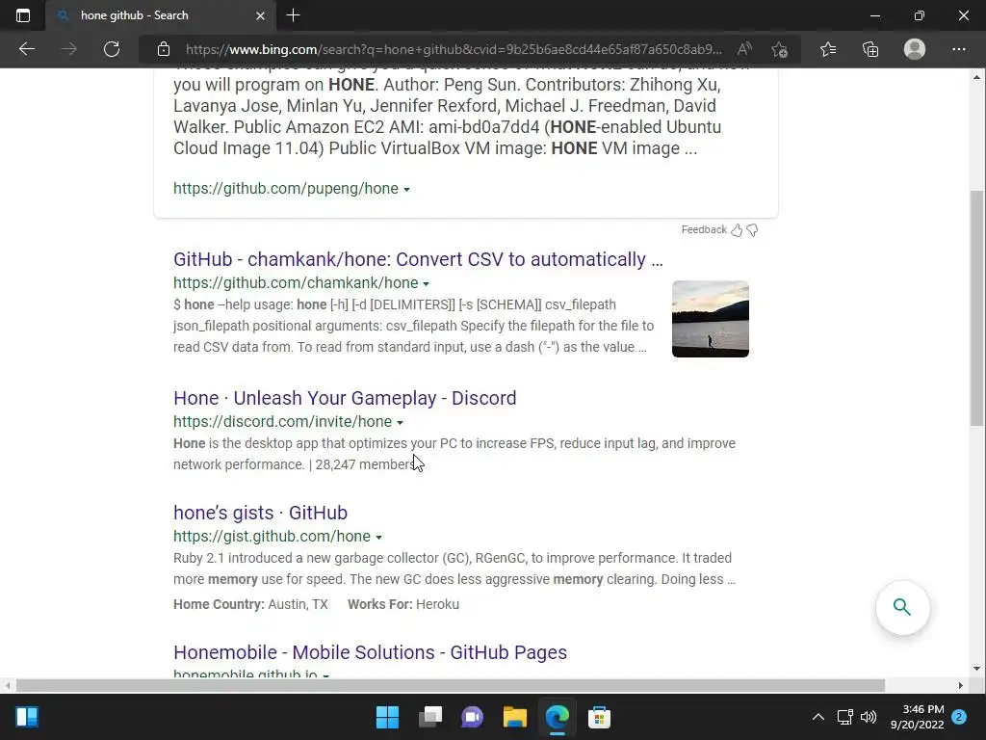Click the horizontal scrollbar thumb

[x=451, y=685]
